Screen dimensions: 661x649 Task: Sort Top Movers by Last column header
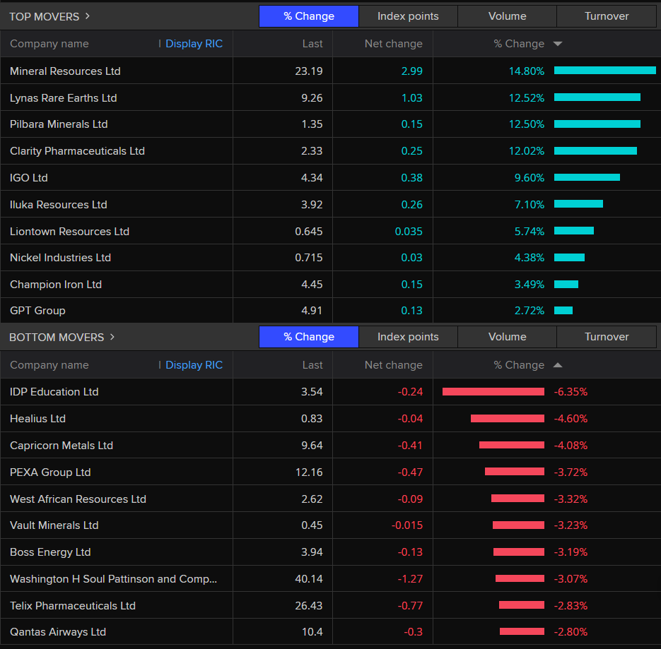(312, 44)
